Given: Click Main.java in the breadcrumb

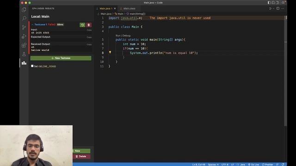Looking at the screenshot, I should pos(106,14).
